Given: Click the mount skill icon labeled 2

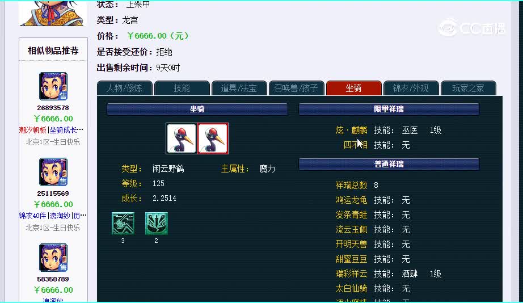Looking at the screenshot, I should (x=157, y=223).
